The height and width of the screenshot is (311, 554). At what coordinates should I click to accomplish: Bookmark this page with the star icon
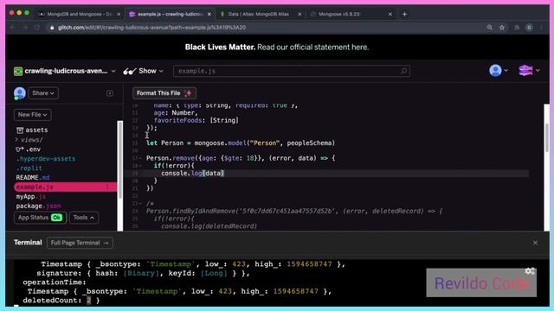[x=502, y=28]
